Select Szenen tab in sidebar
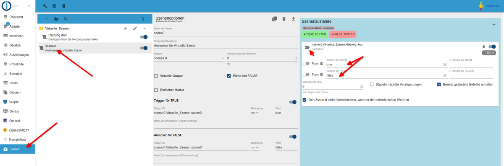Image resolution: width=504 pixels, height=166 pixels. 18,149
